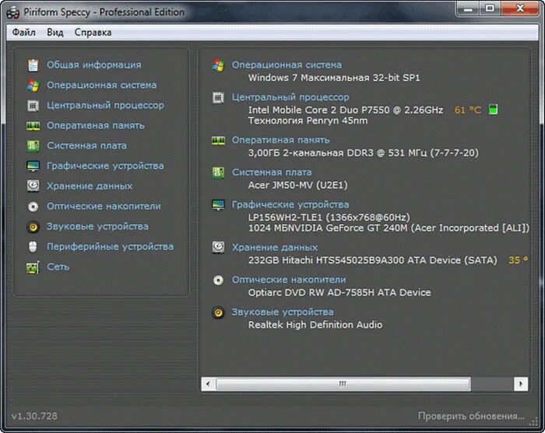Click horizontal scrollbar right arrow
The height and width of the screenshot is (433, 545).
tap(521, 384)
